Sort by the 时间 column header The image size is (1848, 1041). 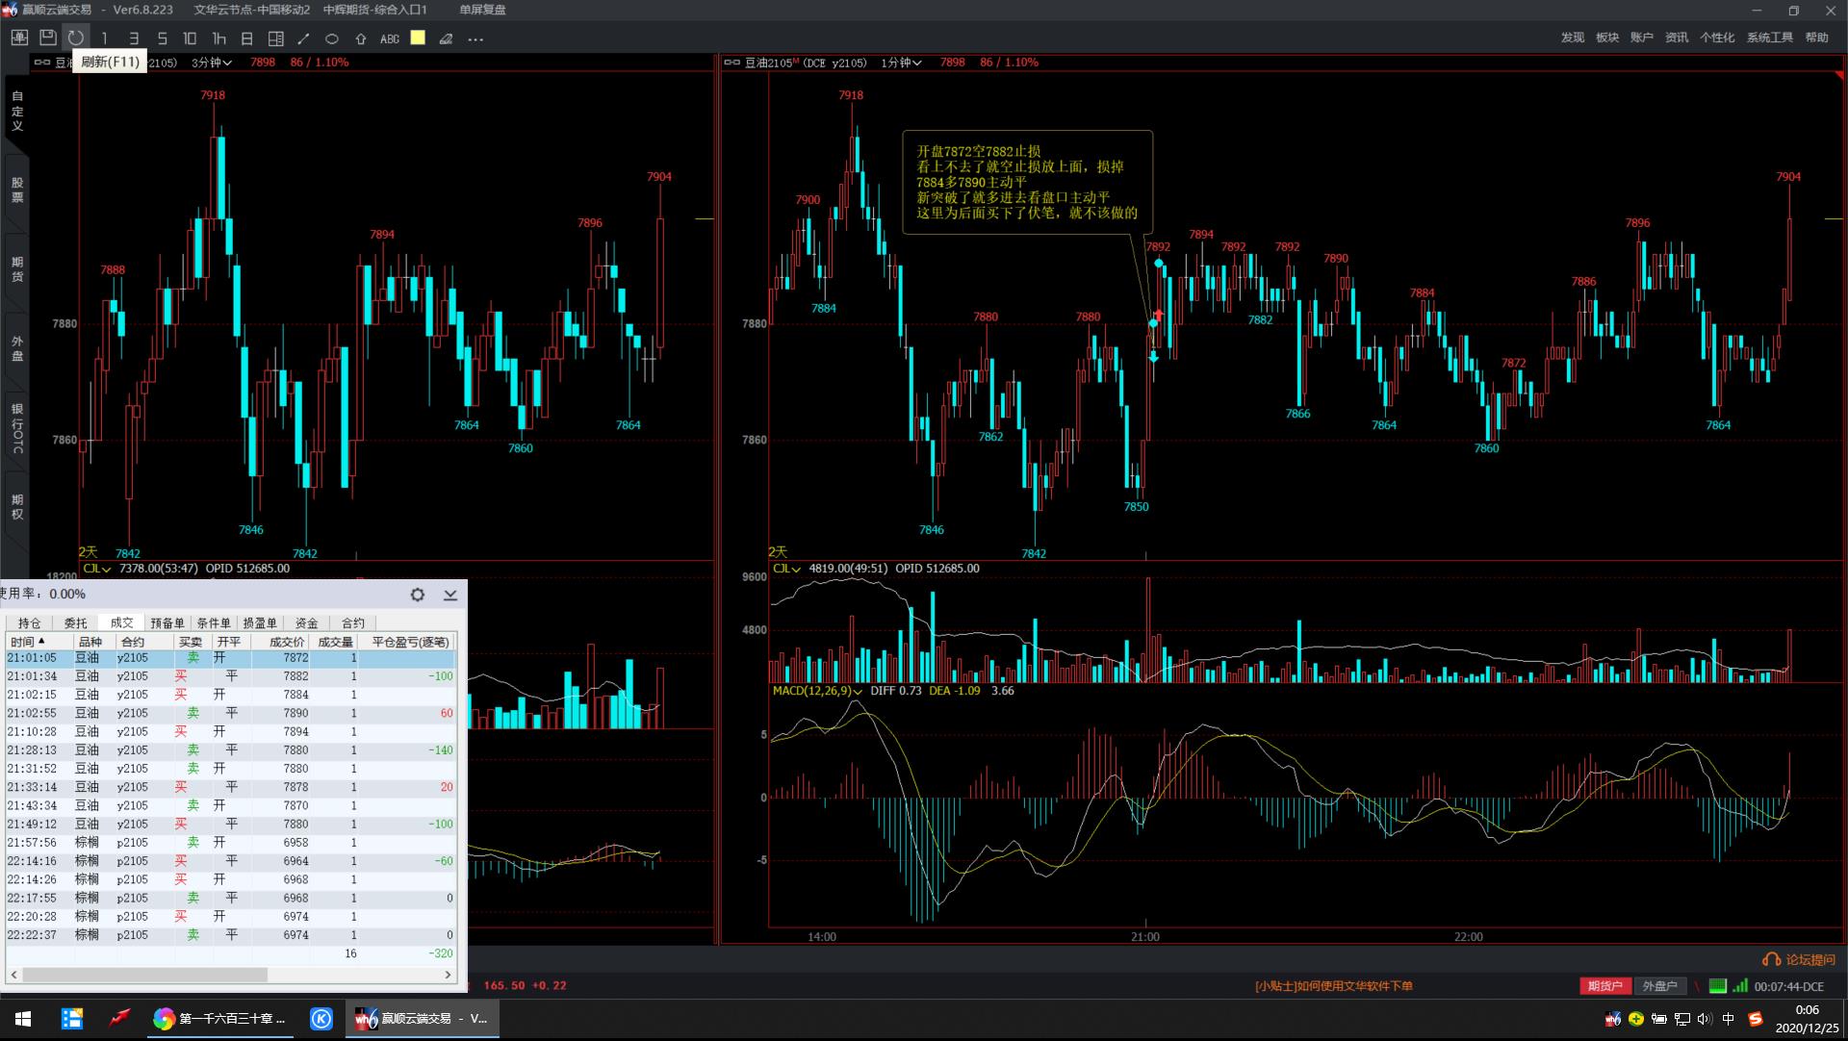pyautogui.click(x=39, y=642)
